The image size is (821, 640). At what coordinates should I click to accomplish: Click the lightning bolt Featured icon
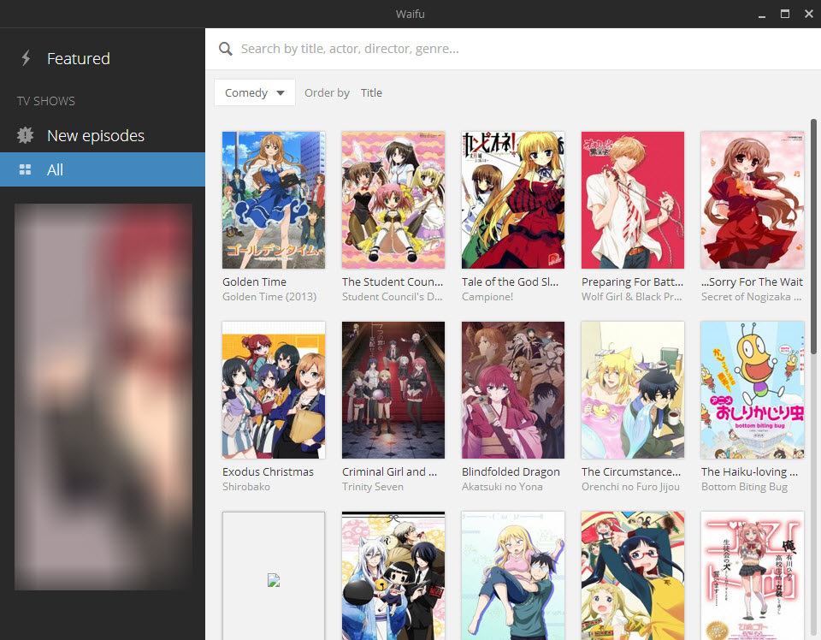(x=26, y=58)
